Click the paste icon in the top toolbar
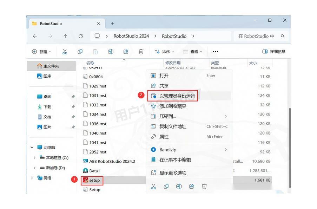Screen dimensions: 317x209 [95, 52]
